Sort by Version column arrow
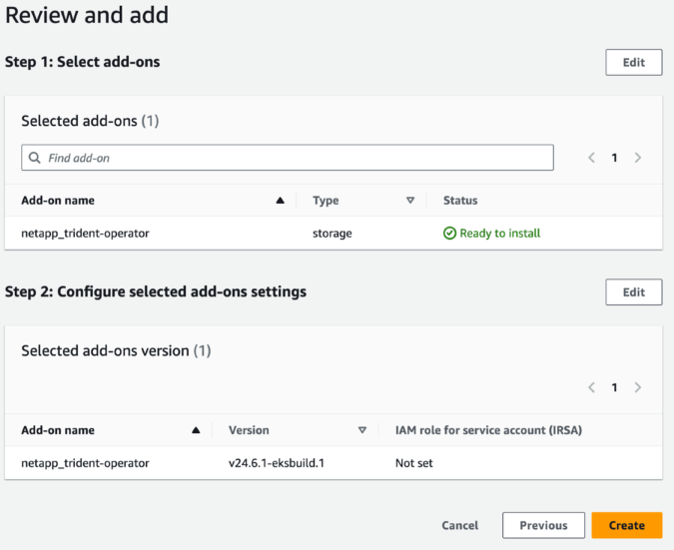 (362, 430)
